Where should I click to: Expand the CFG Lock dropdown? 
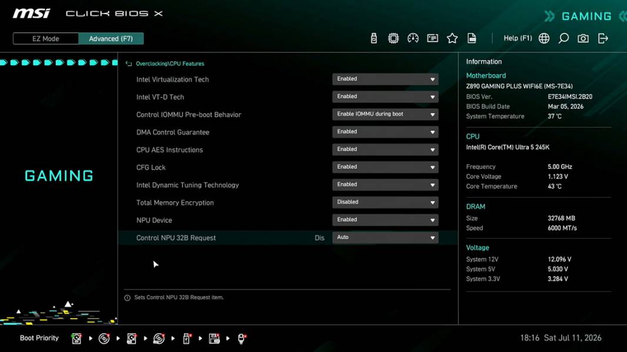[385, 167]
